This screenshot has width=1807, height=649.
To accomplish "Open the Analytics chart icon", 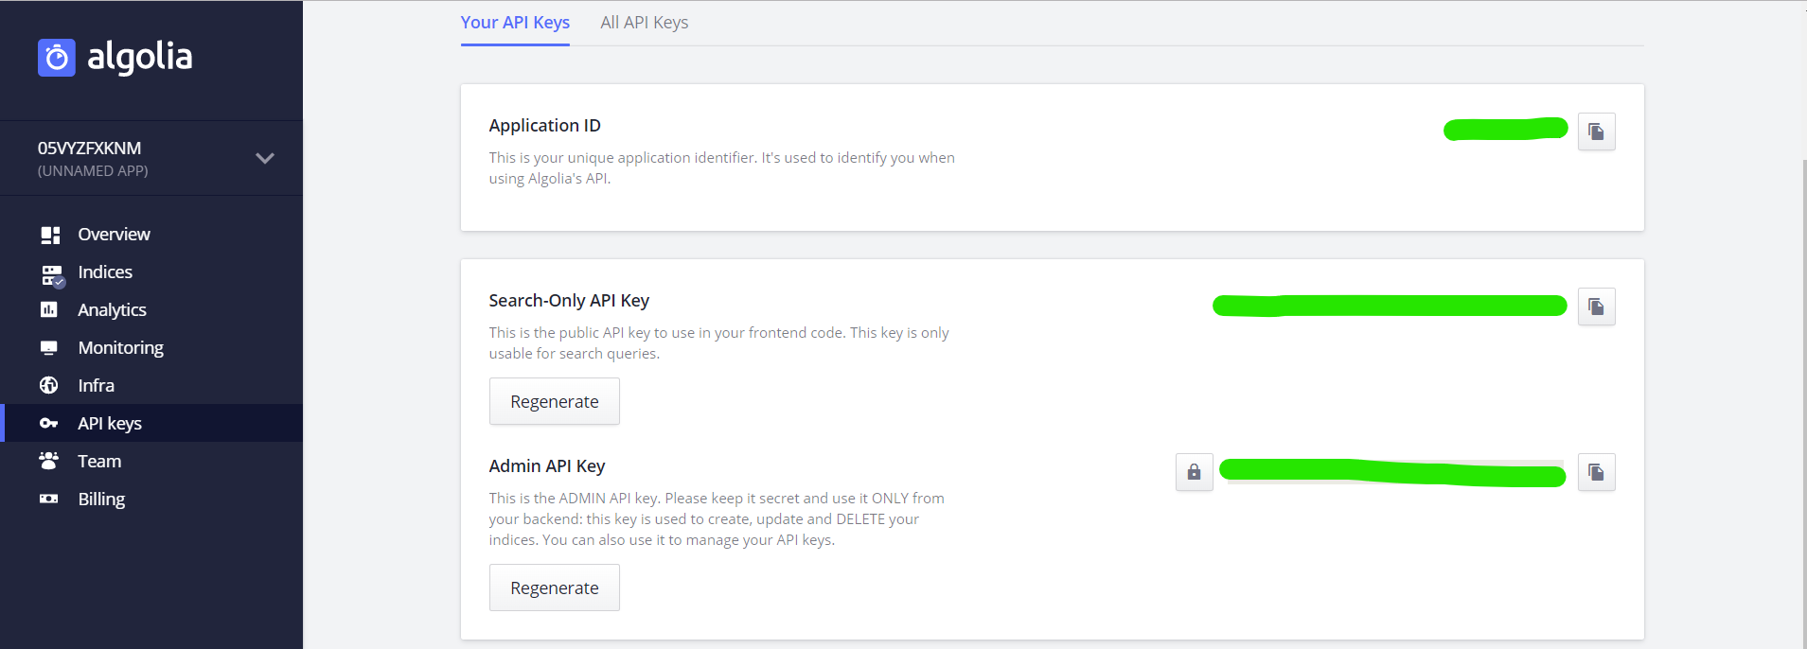I will click(49, 309).
